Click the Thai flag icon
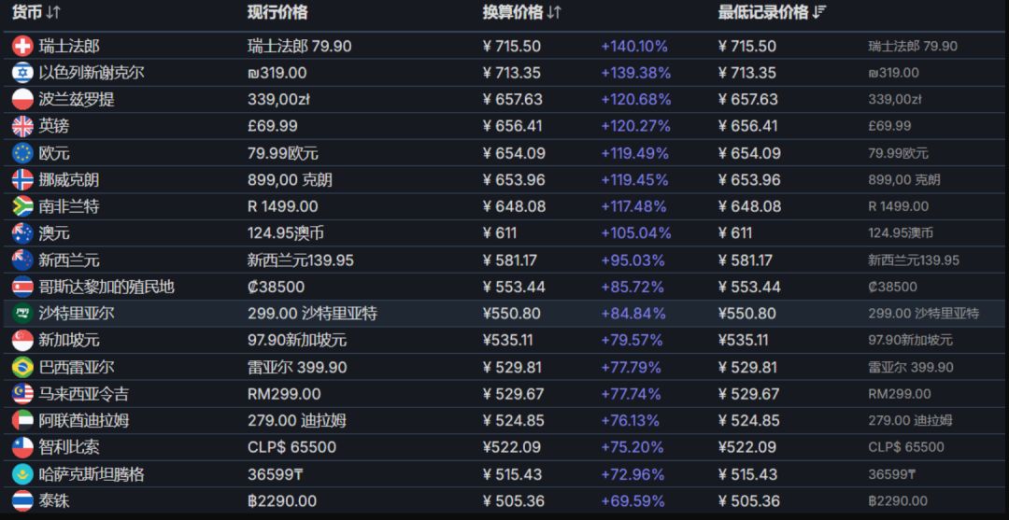 pos(22,501)
